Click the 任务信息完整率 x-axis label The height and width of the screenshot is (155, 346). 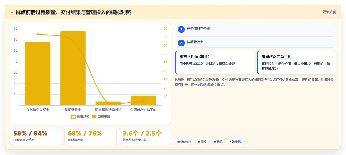38,110
